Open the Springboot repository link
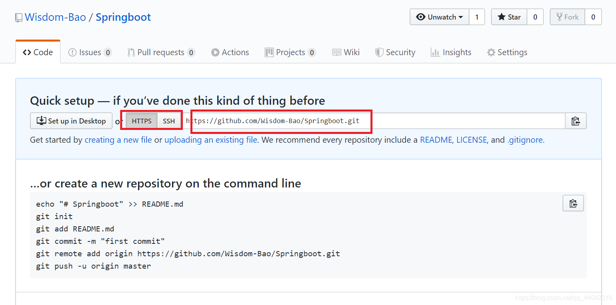616x305 pixels. (x=123, y=17)
